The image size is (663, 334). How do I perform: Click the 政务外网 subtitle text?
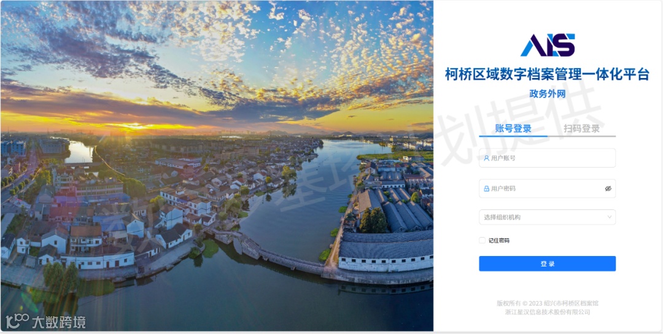[x=548, y=94]
